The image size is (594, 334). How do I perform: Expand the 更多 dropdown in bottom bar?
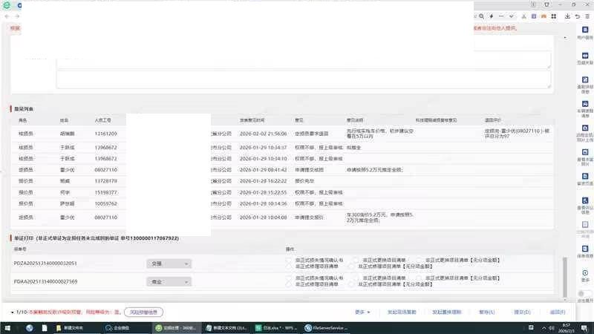point(362,312)
